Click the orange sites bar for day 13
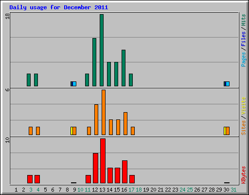Screen dimensions: 249x195 104,112
